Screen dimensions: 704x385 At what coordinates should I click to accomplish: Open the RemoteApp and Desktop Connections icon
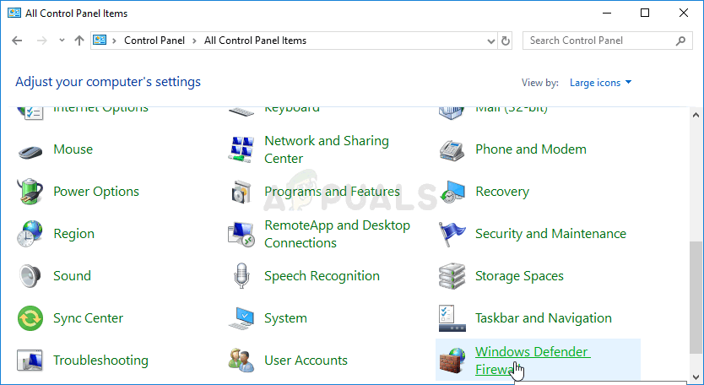(241, 234)
